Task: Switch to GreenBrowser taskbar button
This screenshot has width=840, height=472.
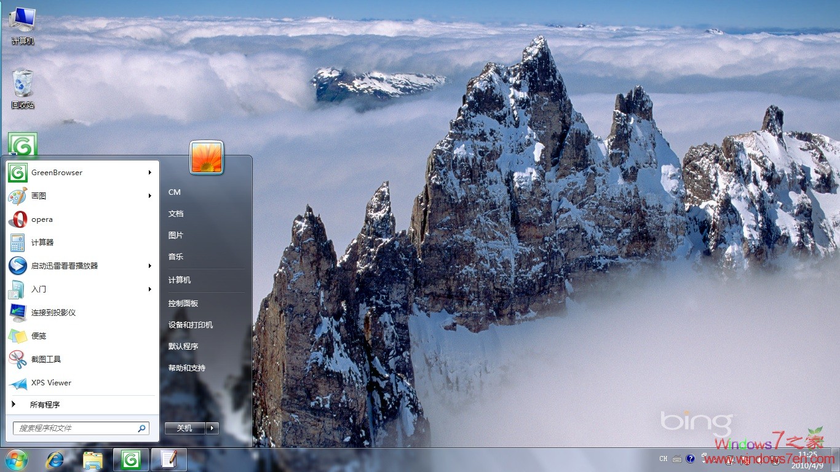Action: pyautogui.click(x=131, y=460)
